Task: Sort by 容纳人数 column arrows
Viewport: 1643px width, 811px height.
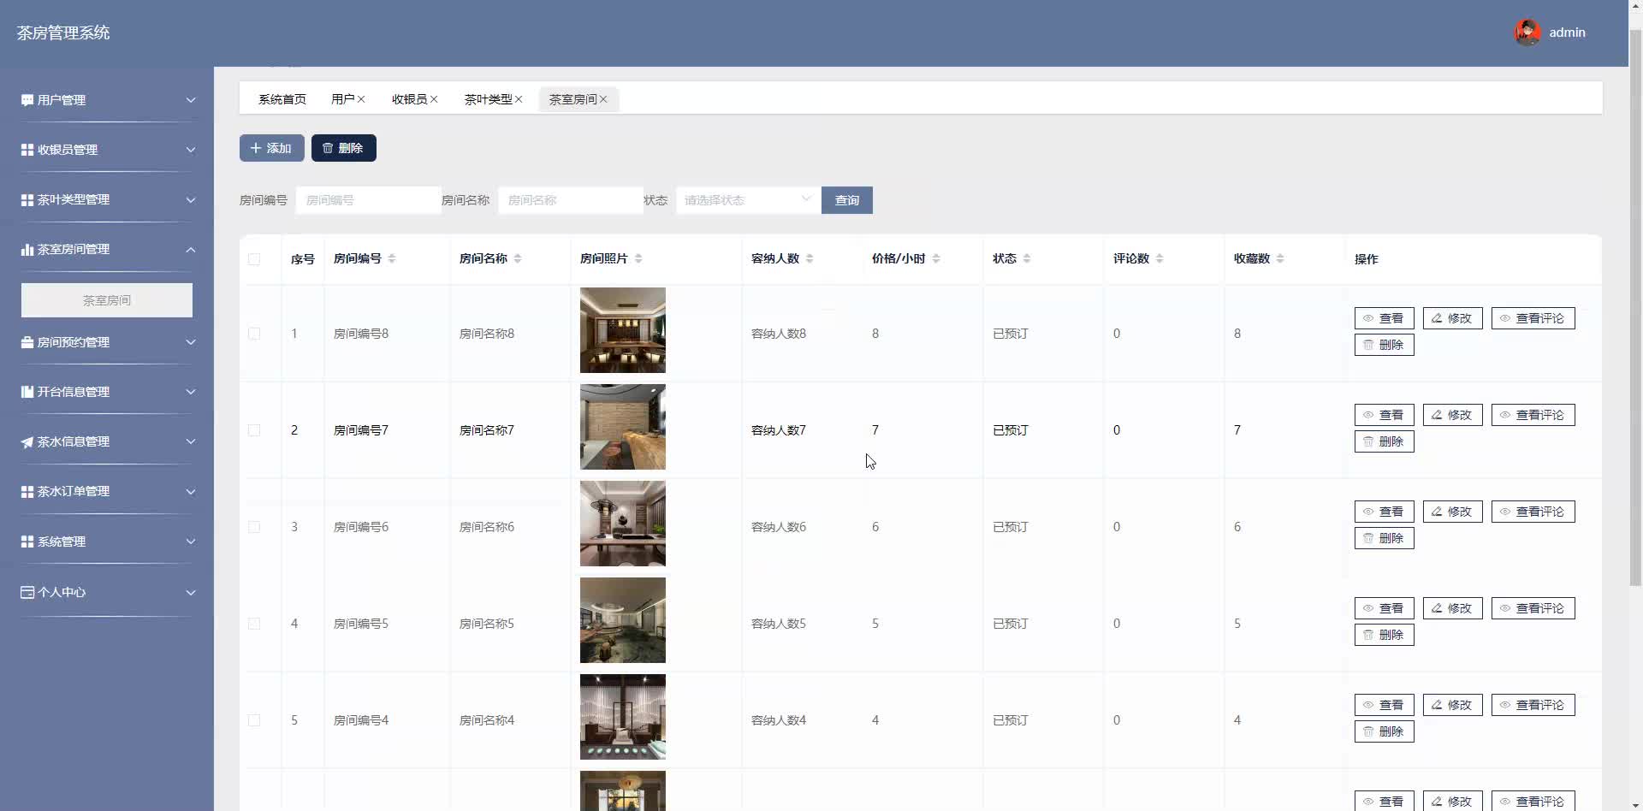Action: pos(810,258)
